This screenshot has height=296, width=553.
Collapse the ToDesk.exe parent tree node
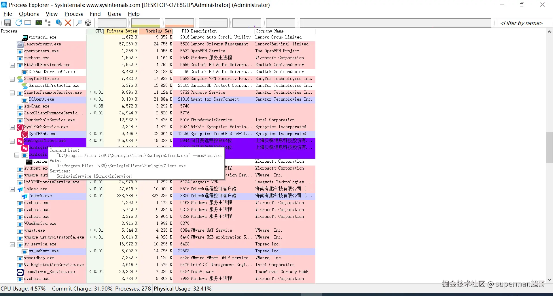point(12,189)
